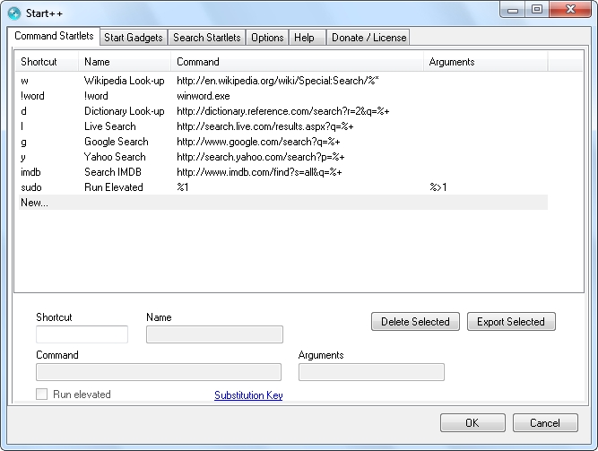Go to the Donate / License tab

[x=368, y=37]
